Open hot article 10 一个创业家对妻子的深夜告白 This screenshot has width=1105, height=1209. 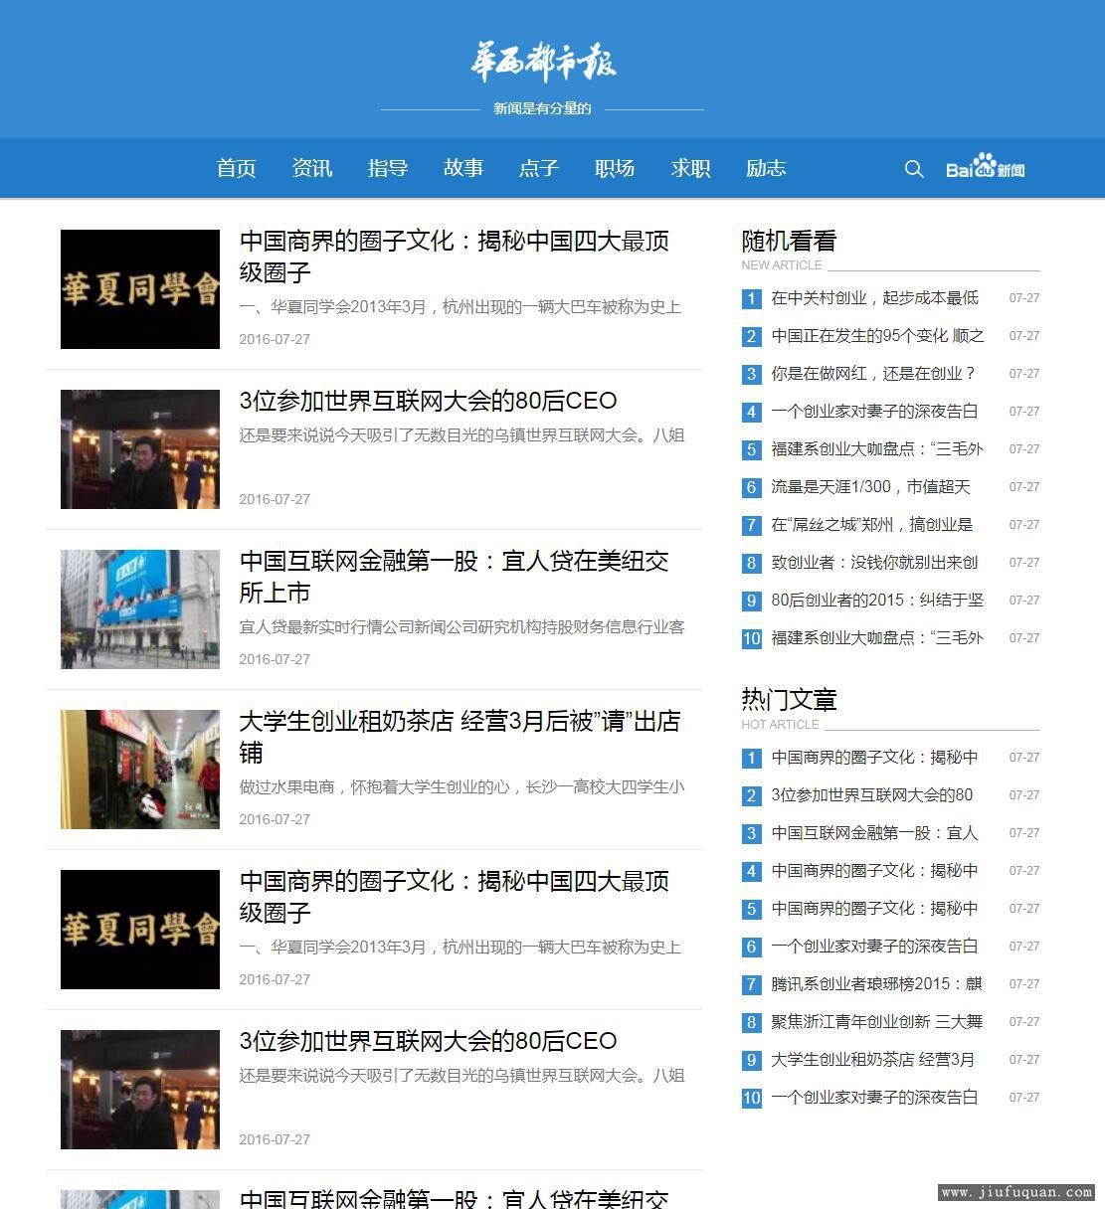[874, 1097]
